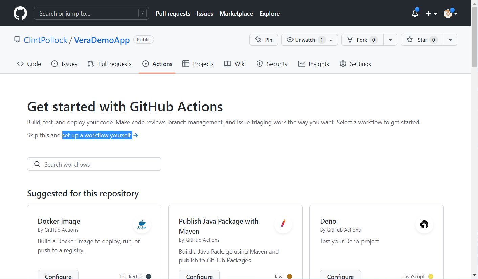
Task: Open the Pull requests repository tab
Action: pyautogui.click(x=109, y=64)
